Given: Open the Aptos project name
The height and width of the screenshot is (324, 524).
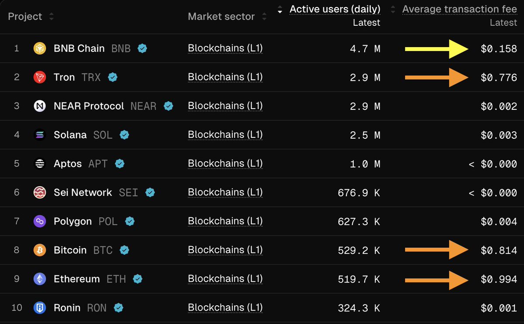Looking at the screenshot, I should pos(68,164).
